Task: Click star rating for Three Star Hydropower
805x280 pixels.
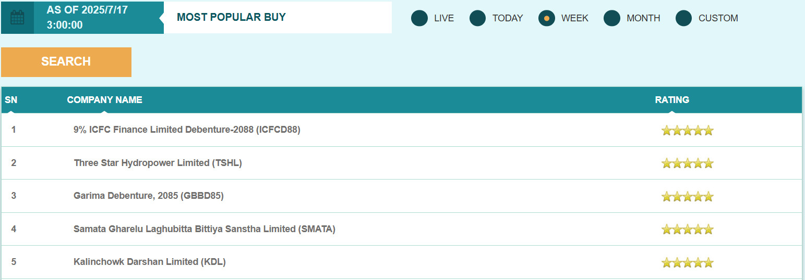Action: [687, 163]
